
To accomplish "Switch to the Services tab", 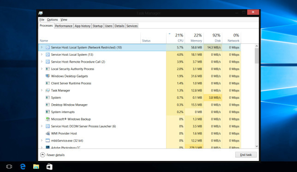I will [x=132, y=26].
